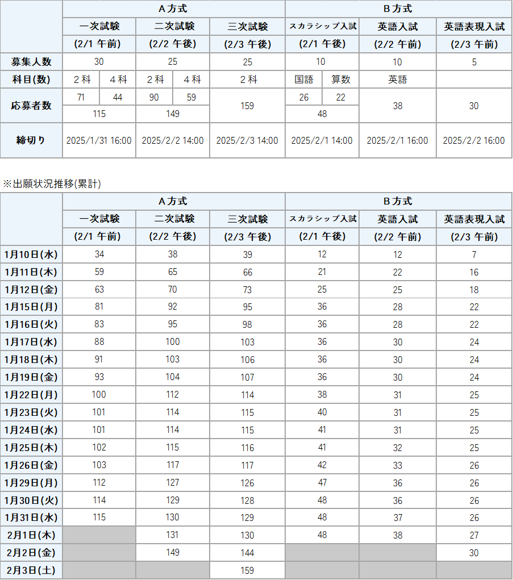The height and width of the screenshot is (580, 513).
Task: Click the 算数 subject cell
Action: pos(341,80)
